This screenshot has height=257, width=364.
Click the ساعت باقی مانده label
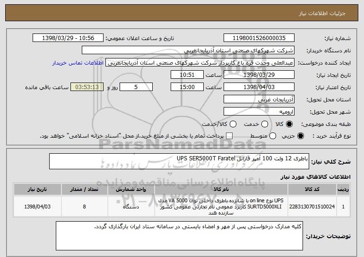click(x=47, y=87)
